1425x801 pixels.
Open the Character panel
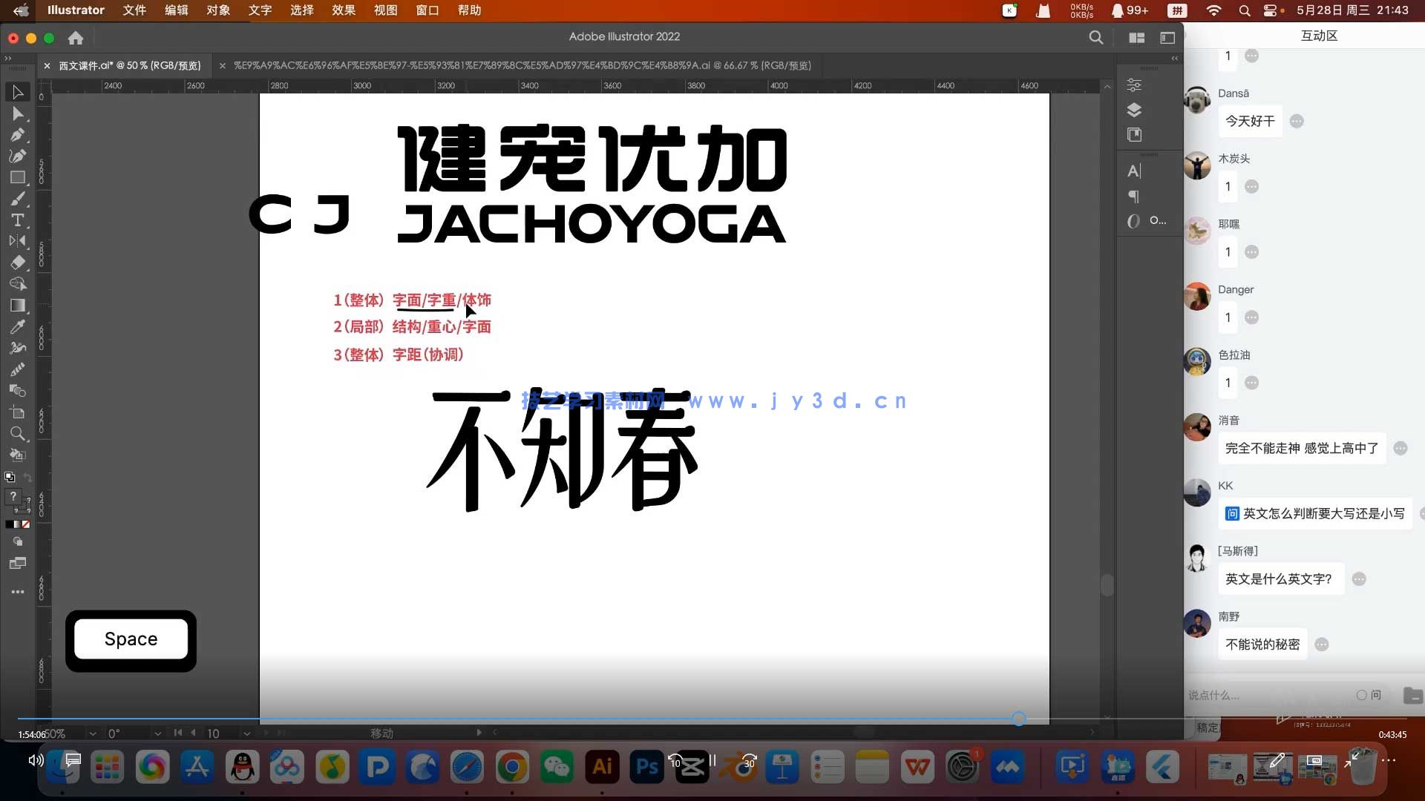point(1133,171)
